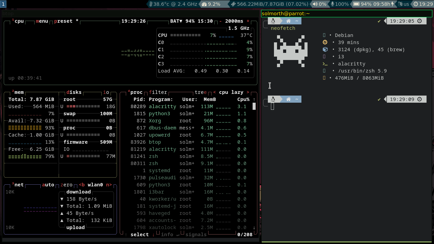Image resolution: width=434 pixels, height=244 pixels.
Task: Select the Xorg process row
Action: [155, 121]
